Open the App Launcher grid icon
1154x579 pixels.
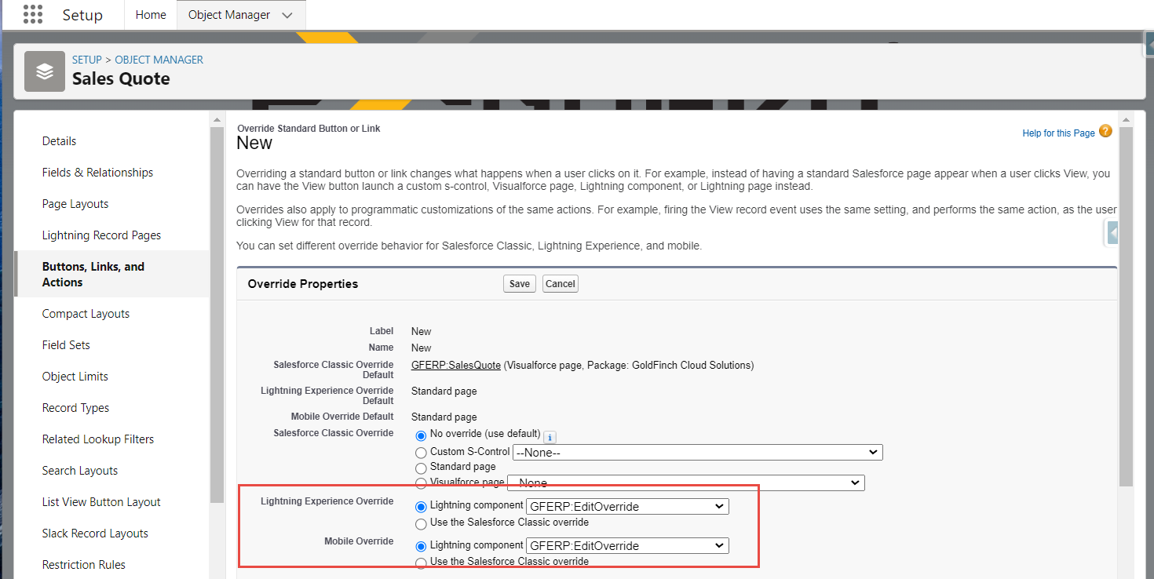tap(33, 15)
